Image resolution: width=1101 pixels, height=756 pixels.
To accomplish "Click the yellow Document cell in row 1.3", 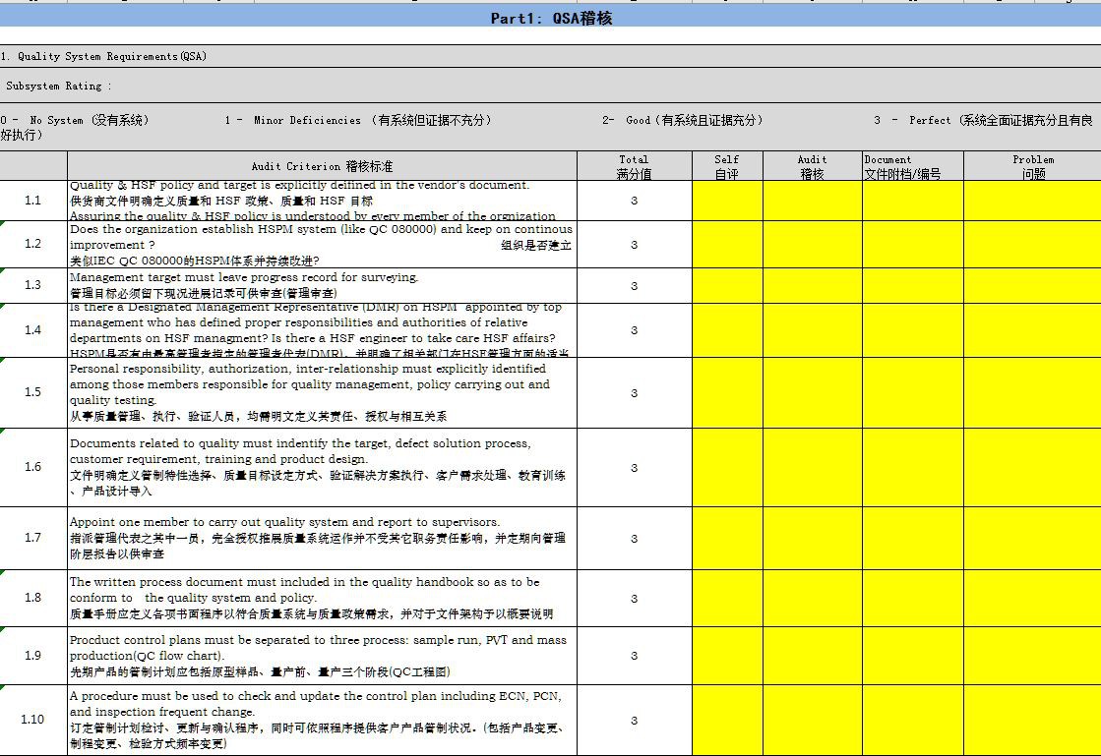I will point(912,285).
